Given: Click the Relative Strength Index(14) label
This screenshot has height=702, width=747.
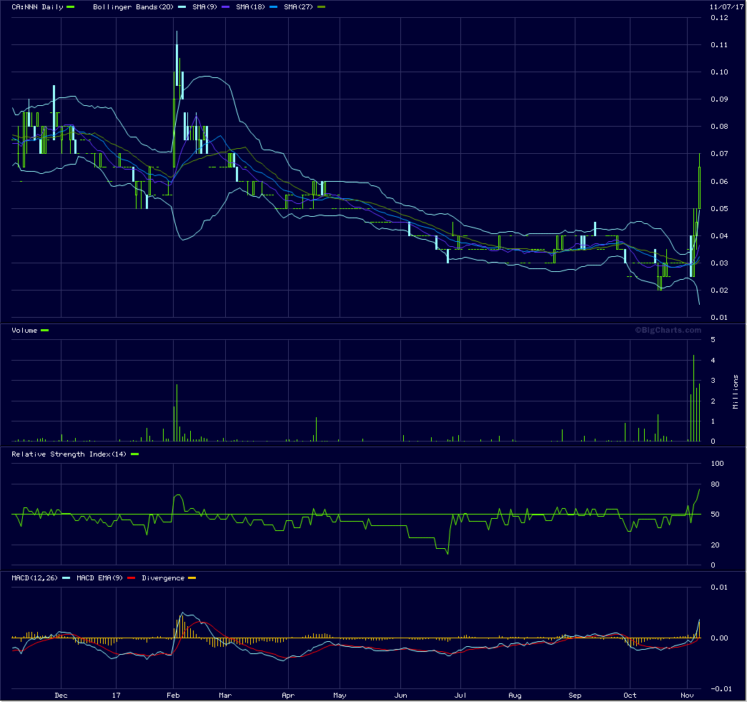Looking at the screenshot, I should click(x=69, y=454).
